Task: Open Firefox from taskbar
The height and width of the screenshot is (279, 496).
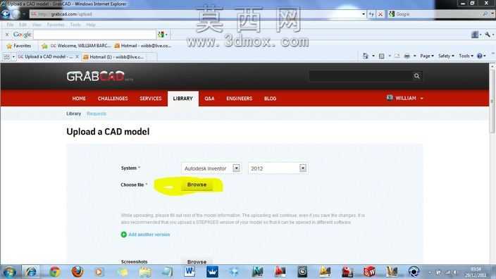Action: [x=77, y=272]
